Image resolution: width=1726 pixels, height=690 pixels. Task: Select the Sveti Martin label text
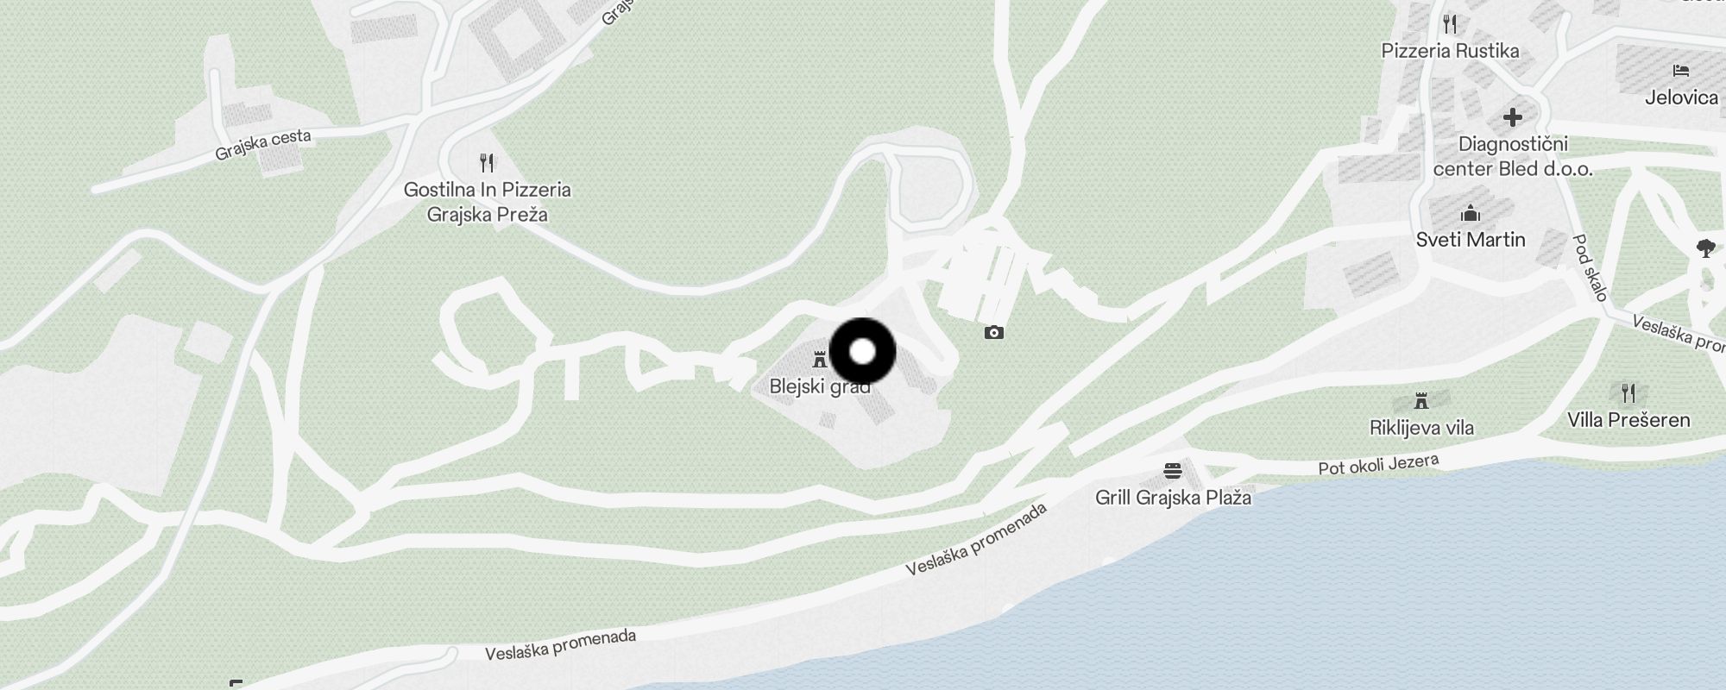1471,240
